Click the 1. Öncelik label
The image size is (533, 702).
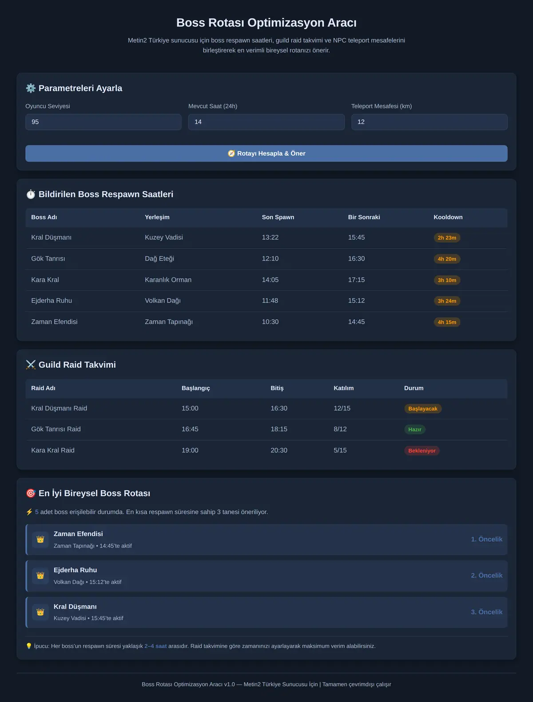tap(487, 540)
